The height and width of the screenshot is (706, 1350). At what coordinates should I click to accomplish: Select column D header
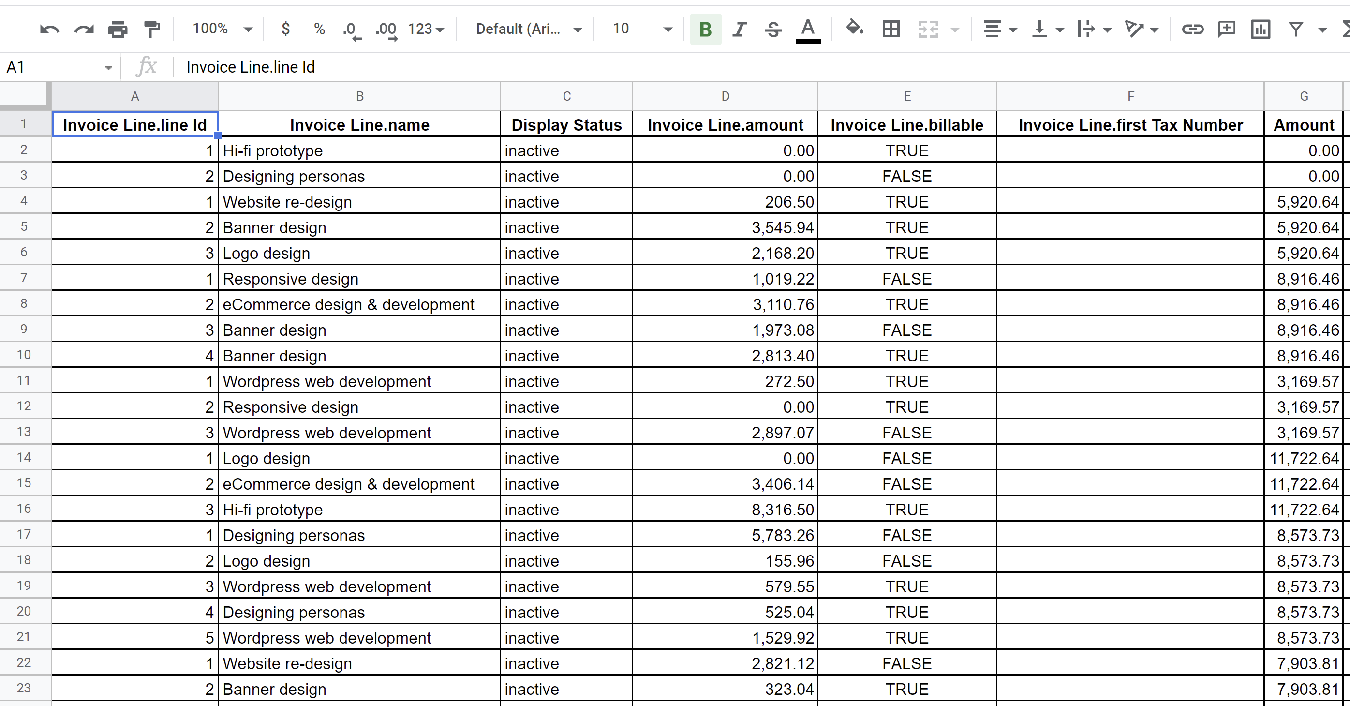(726, 96)
